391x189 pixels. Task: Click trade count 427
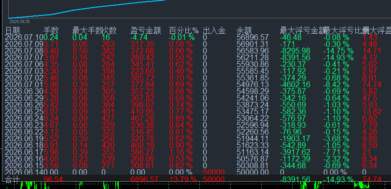tap(108, 118)
